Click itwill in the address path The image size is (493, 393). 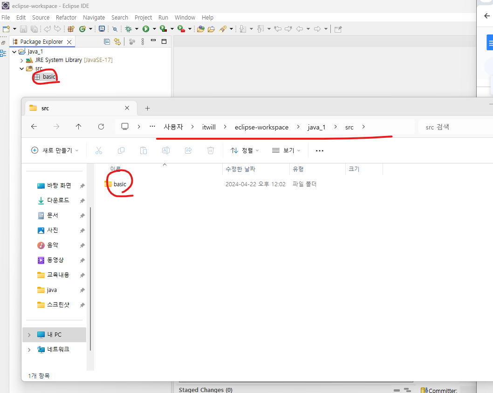coord(209,127)
